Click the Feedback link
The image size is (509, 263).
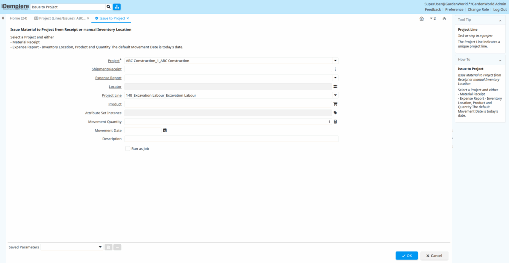(433, 10)
